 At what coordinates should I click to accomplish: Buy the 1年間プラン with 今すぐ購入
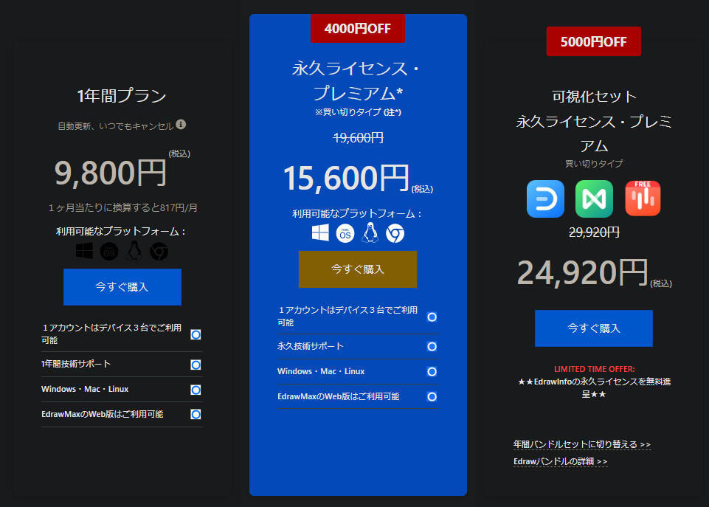point(122,287)
